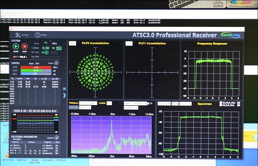The height and width of the screenshot is (166, 258).
Task: Open the GMAC key desktop shortcut
Action: click(x=21, y=160)
